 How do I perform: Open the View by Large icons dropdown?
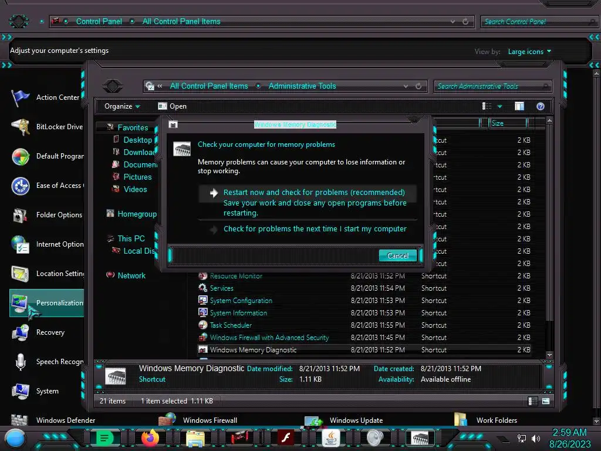coord(530,52)
